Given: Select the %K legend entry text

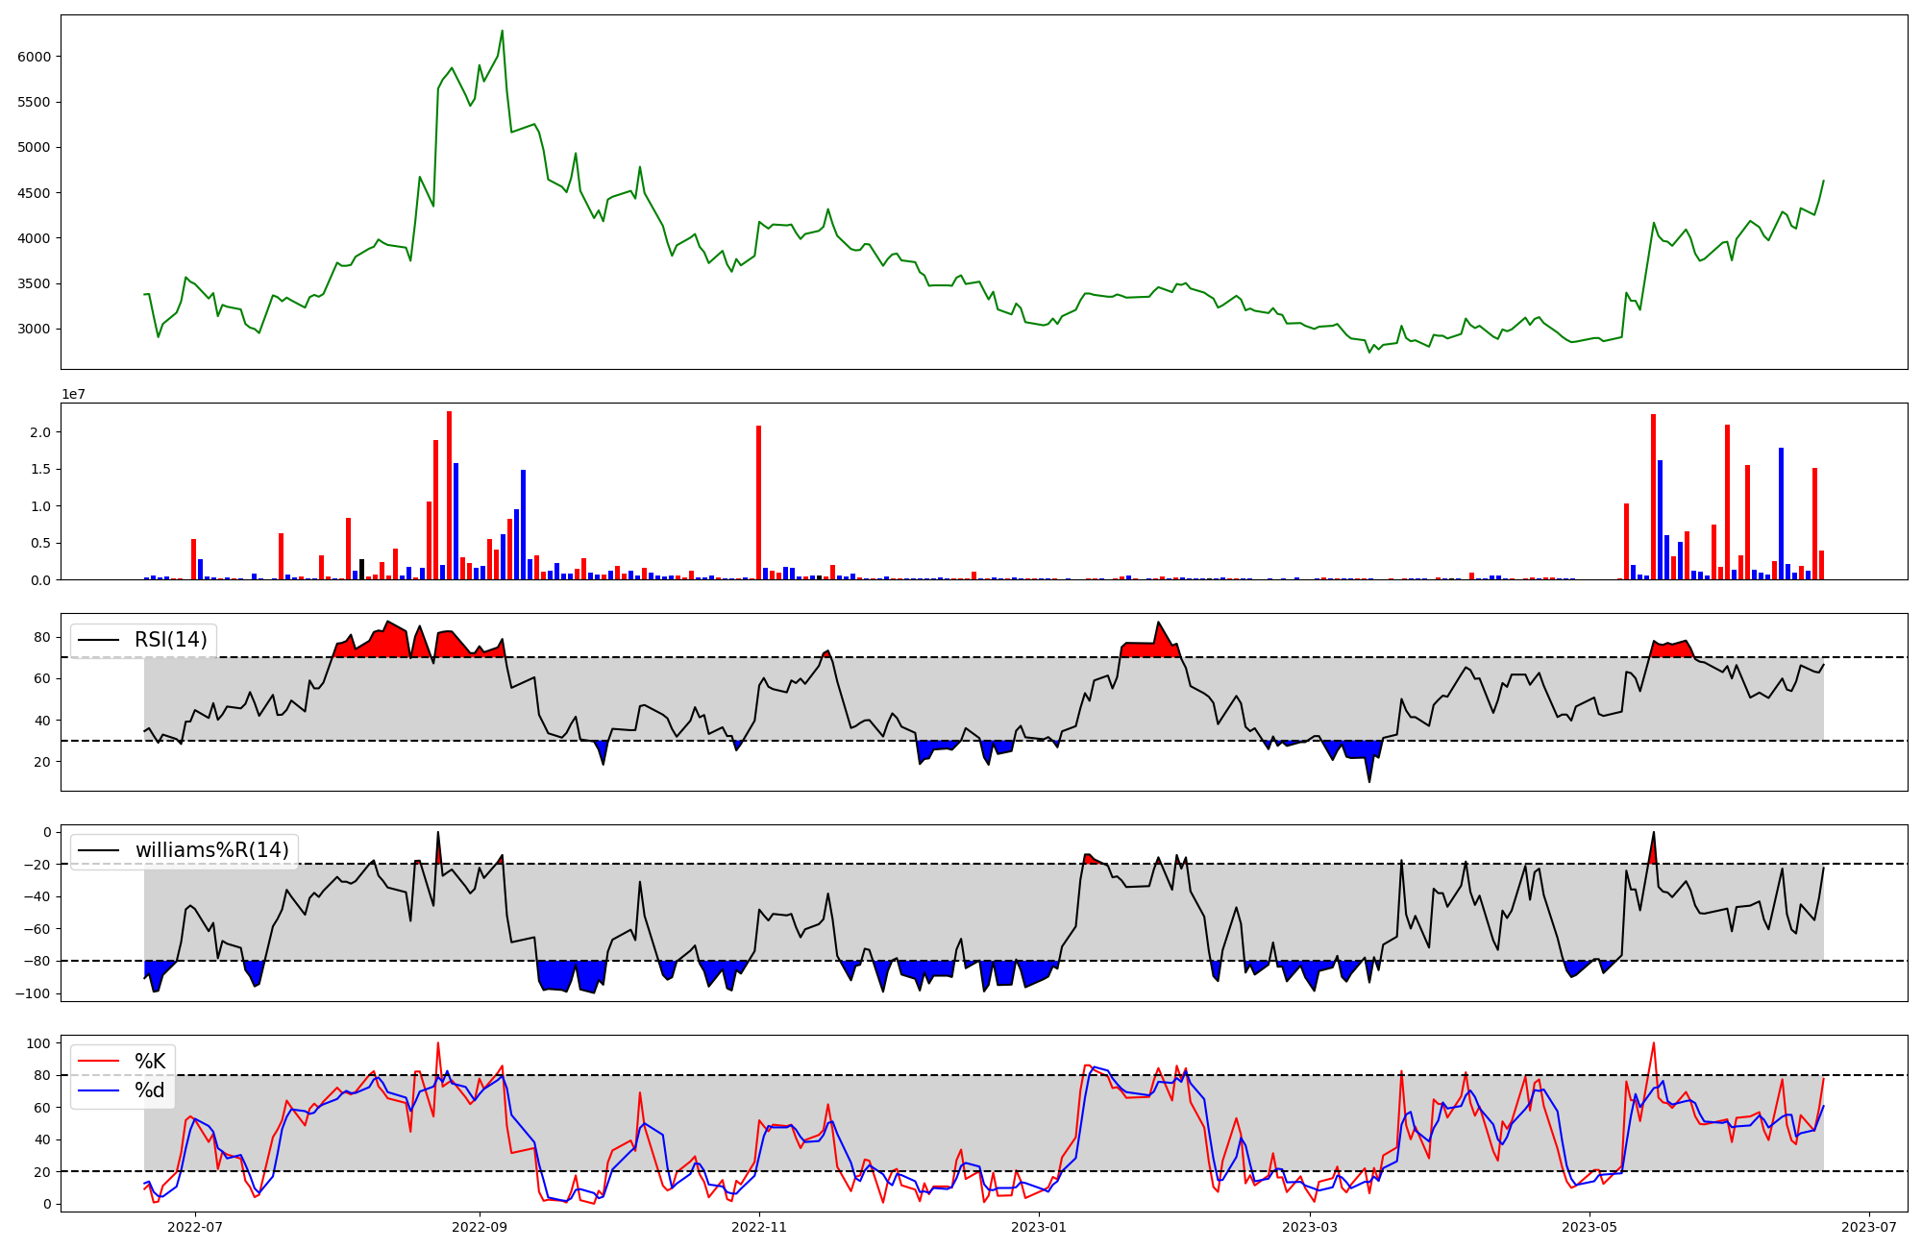Looking at the screenshot, I should click(x=150, y=1062).
